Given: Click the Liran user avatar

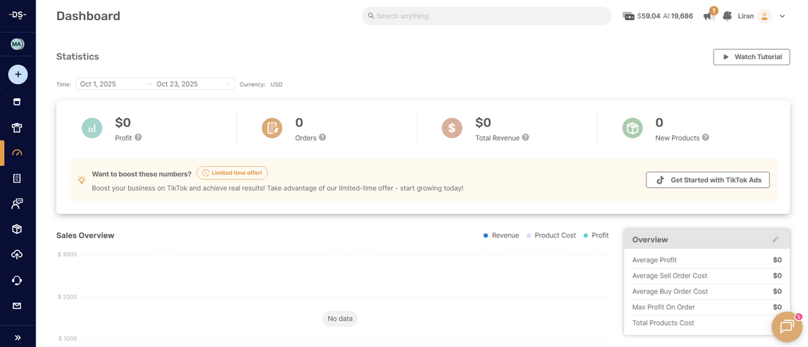Looking at the screenshot, I should (x=764, y=16).
